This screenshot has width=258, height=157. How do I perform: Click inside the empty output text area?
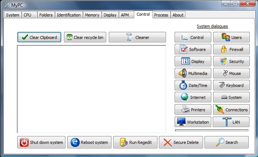[91, 89]
